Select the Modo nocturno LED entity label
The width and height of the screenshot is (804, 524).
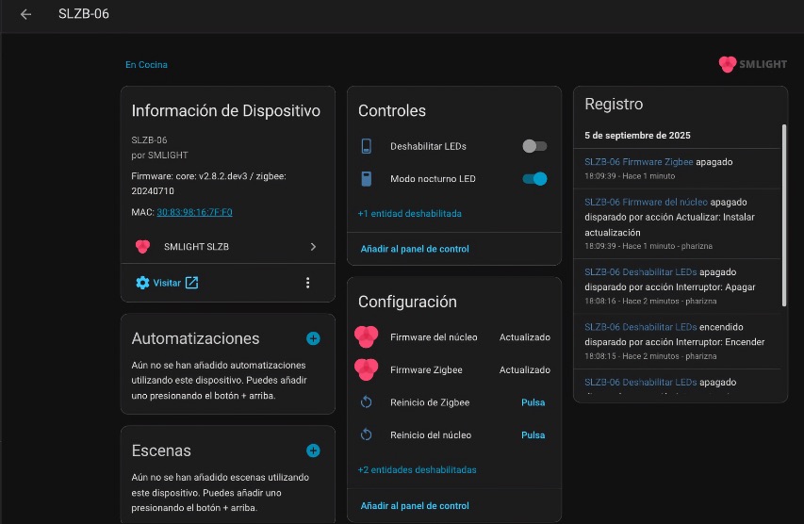(433, 179)
